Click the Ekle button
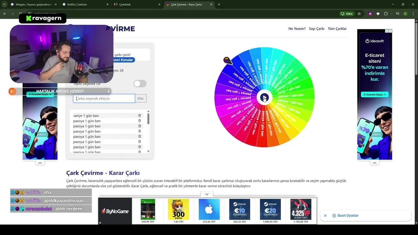Screen dimensions: 418x235 (140, 99)
